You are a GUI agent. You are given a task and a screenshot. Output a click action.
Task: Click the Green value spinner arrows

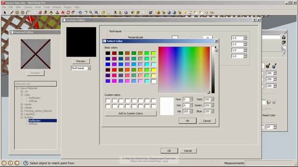[x=212, y=105]
